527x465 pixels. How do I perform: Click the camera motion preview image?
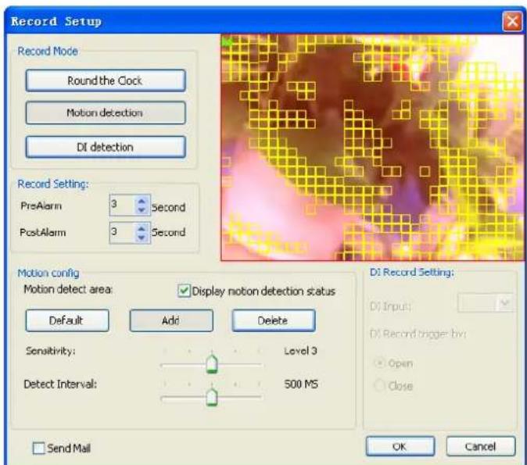pyautogui.click(x=372, y=147)
